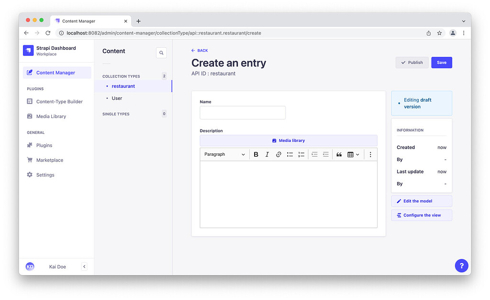This screenshot has height=300, width=490.
Task: Collapse the Kai Doe user panel chevron
Action: pos(84,267)
